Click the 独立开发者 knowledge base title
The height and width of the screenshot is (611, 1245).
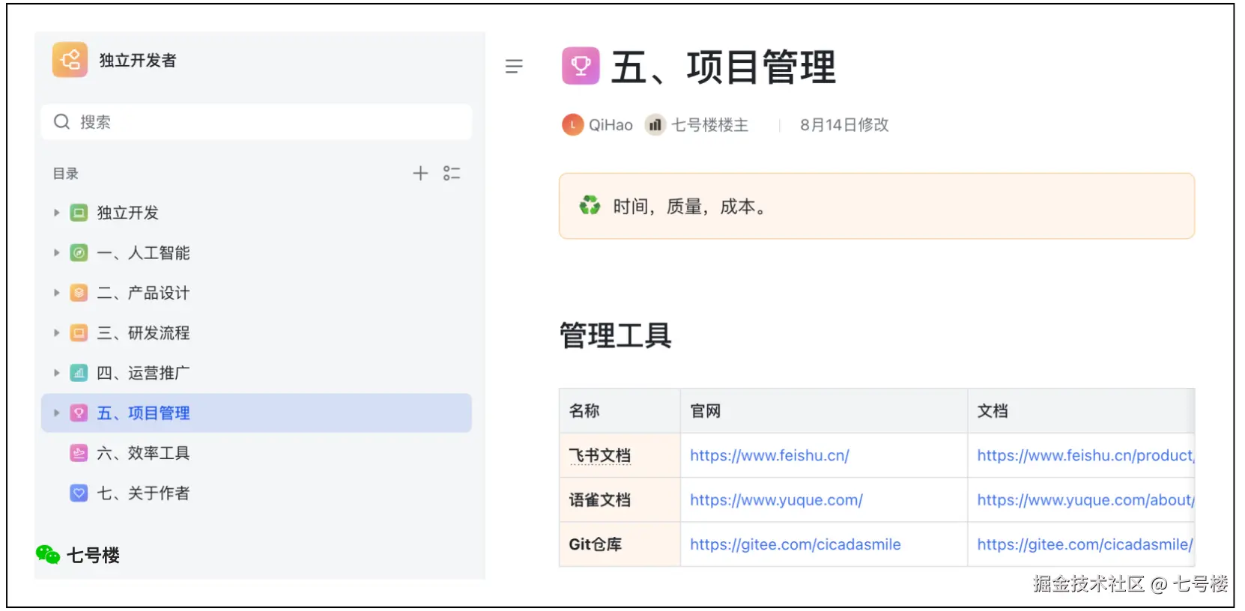138,61
